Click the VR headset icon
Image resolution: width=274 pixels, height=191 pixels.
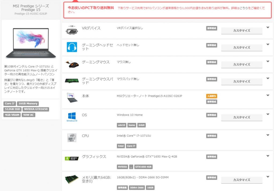[72, 30]
